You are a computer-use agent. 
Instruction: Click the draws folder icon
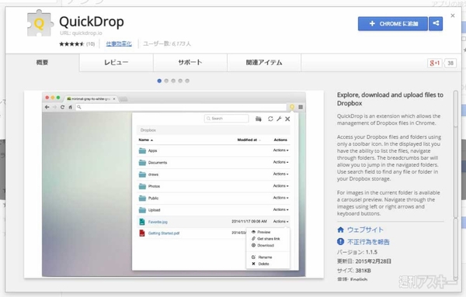coord(142,174)
